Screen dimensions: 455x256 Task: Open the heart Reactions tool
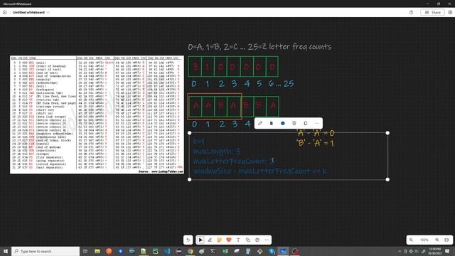point(229,240)
